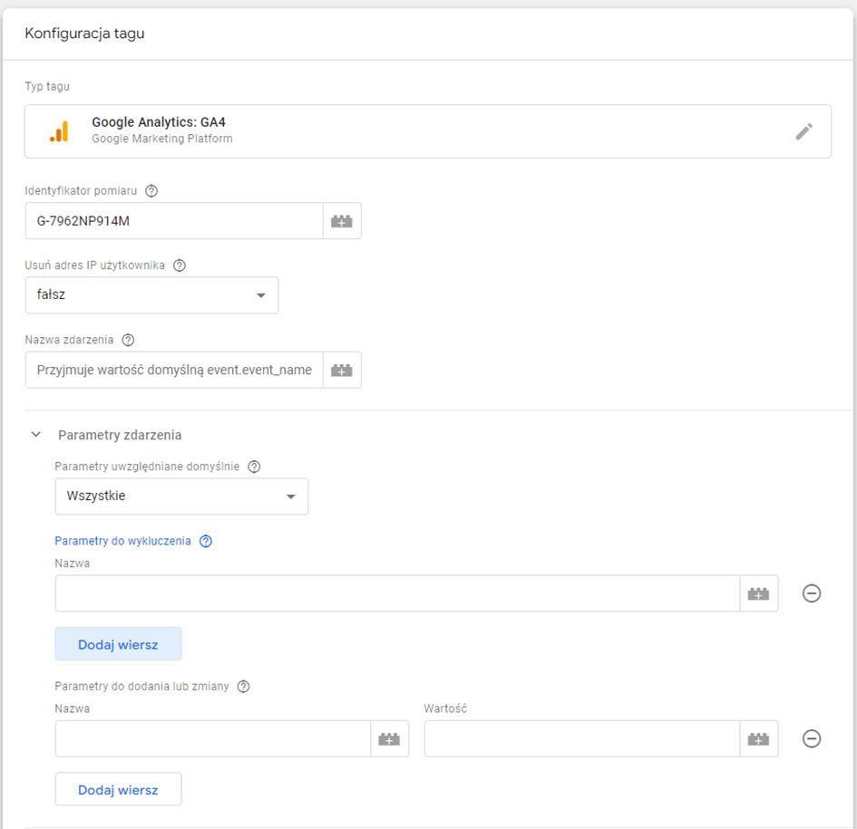857x829 pixels.
Task: Open the Usuń adres IP dropdown set to fałsz
Action: 151,295
